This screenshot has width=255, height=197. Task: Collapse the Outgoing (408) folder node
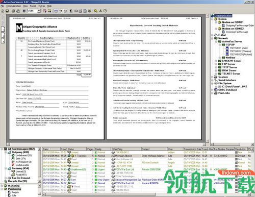[6, 152]
